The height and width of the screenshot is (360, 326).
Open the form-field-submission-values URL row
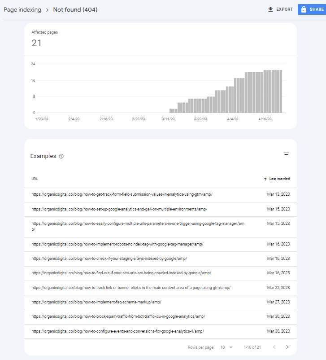coord(122,194)
